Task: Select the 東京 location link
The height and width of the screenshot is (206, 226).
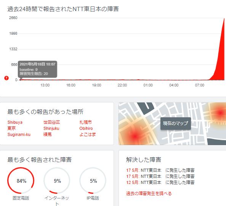Action: tap(11, 128)
